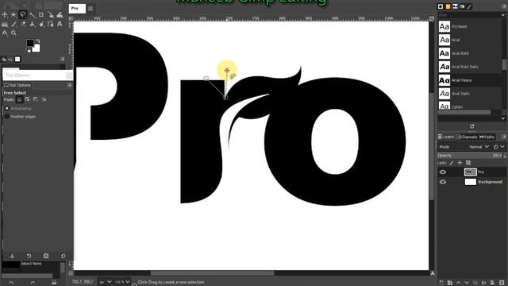This screenshot has height=286, width=508.
Task: Switch to the Layers tab
Action: tap(446, 137)
